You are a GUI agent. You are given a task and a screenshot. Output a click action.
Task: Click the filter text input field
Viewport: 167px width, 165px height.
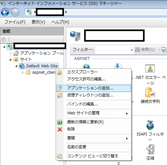point(113,50)
